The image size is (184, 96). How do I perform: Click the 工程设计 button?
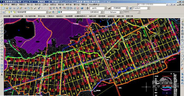pyautogui.click(x=51, y=16)
